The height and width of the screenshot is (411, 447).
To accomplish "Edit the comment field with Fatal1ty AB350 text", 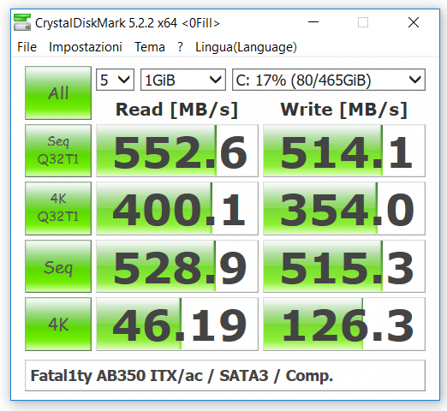I will 225,376.
